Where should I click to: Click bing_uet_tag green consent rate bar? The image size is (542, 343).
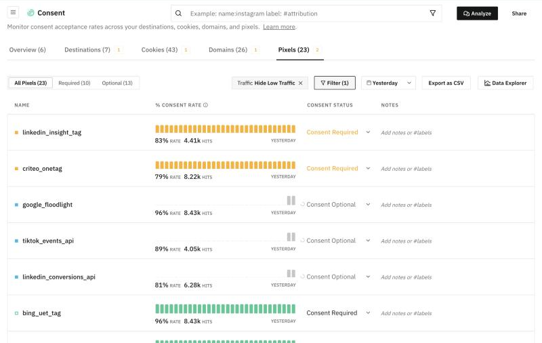(x=226, y=309)
